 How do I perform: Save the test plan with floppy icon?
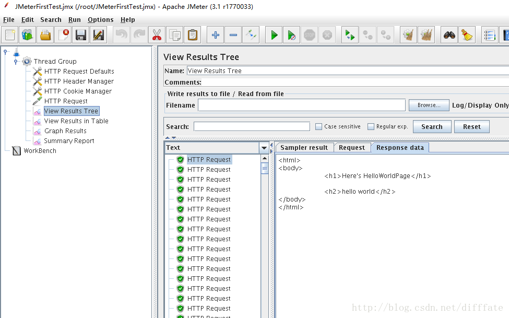pos(80,35)
